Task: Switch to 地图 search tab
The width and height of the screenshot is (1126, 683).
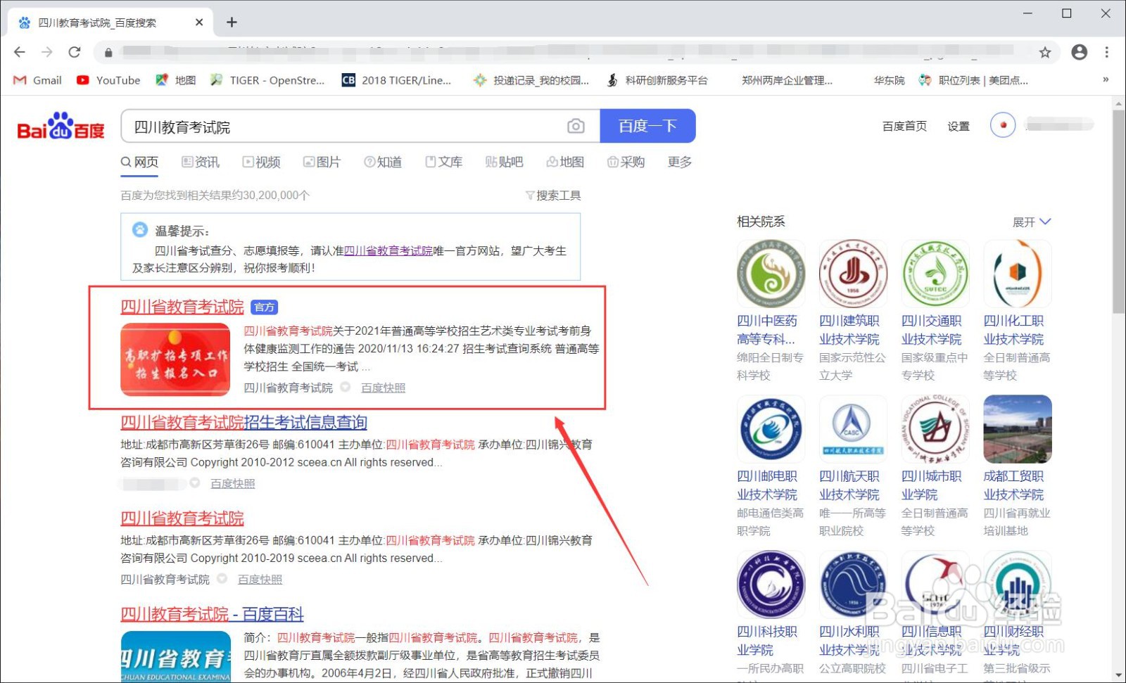Action: [x=566, y=162]
